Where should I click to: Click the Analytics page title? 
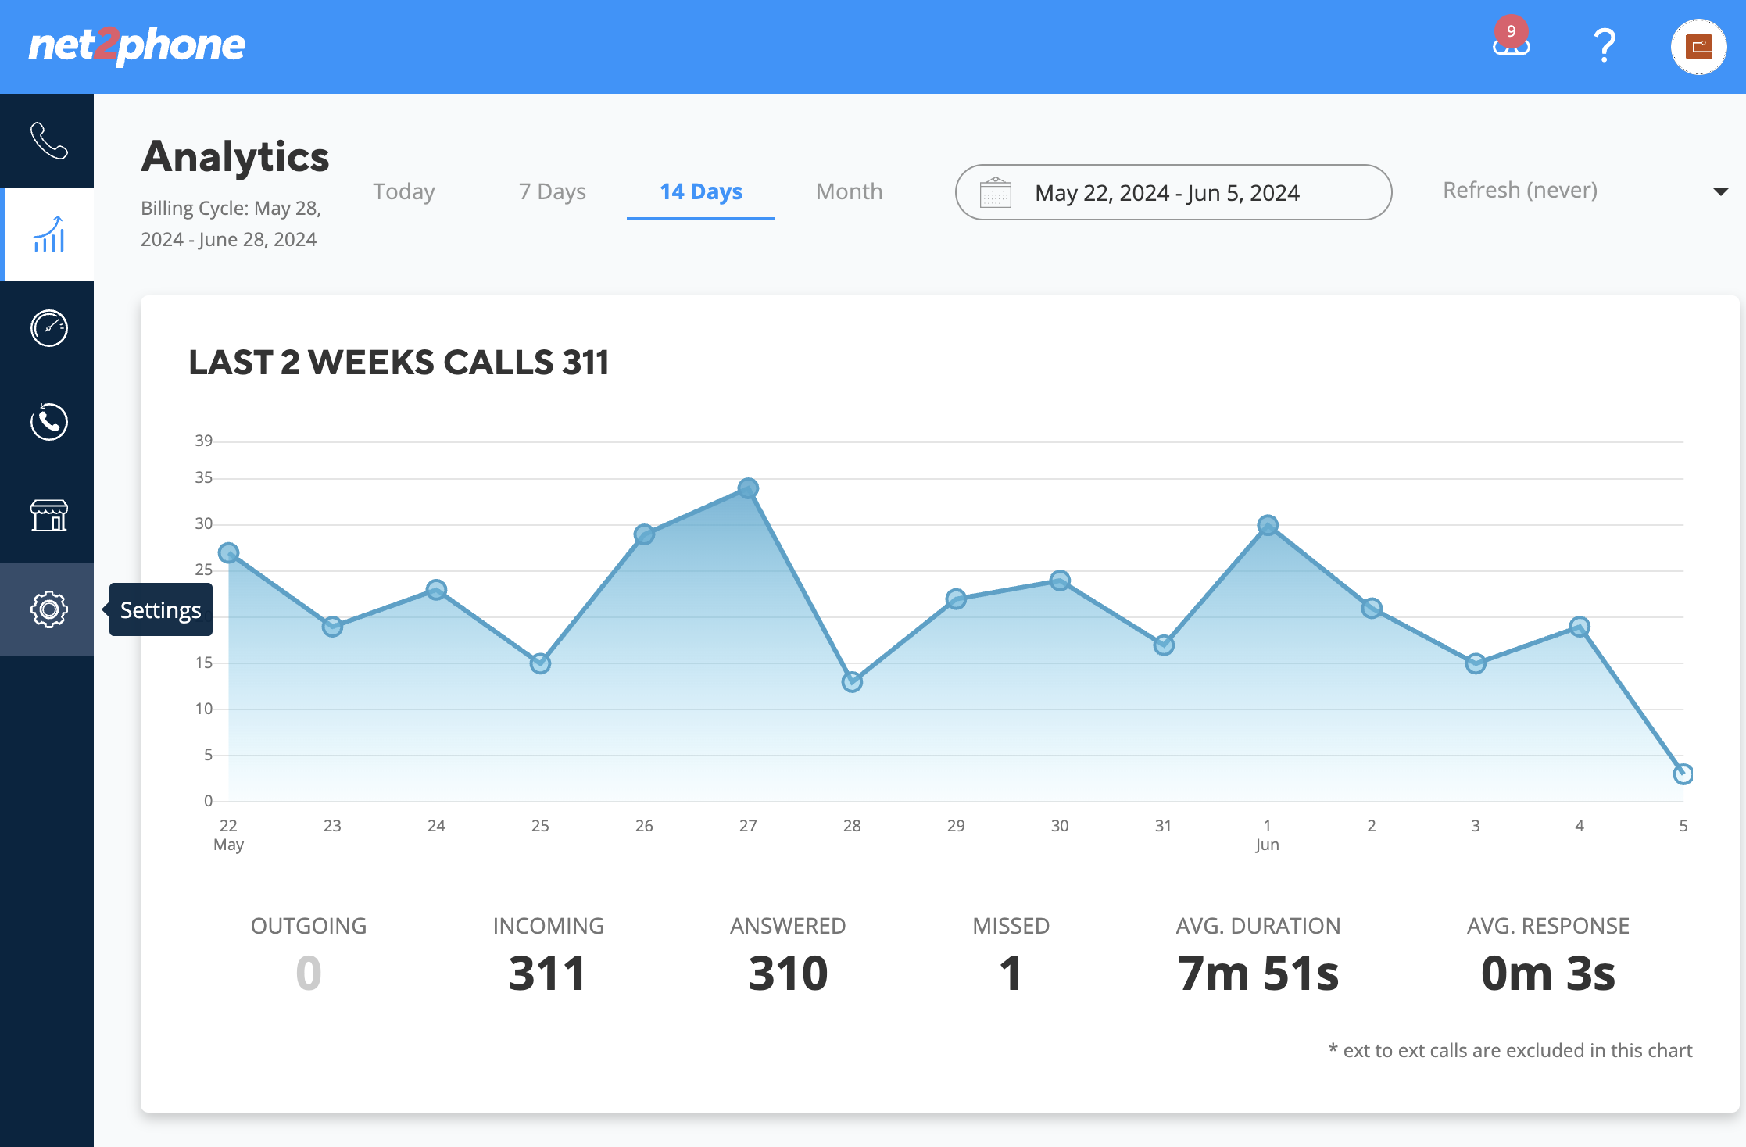click(235, 156)
